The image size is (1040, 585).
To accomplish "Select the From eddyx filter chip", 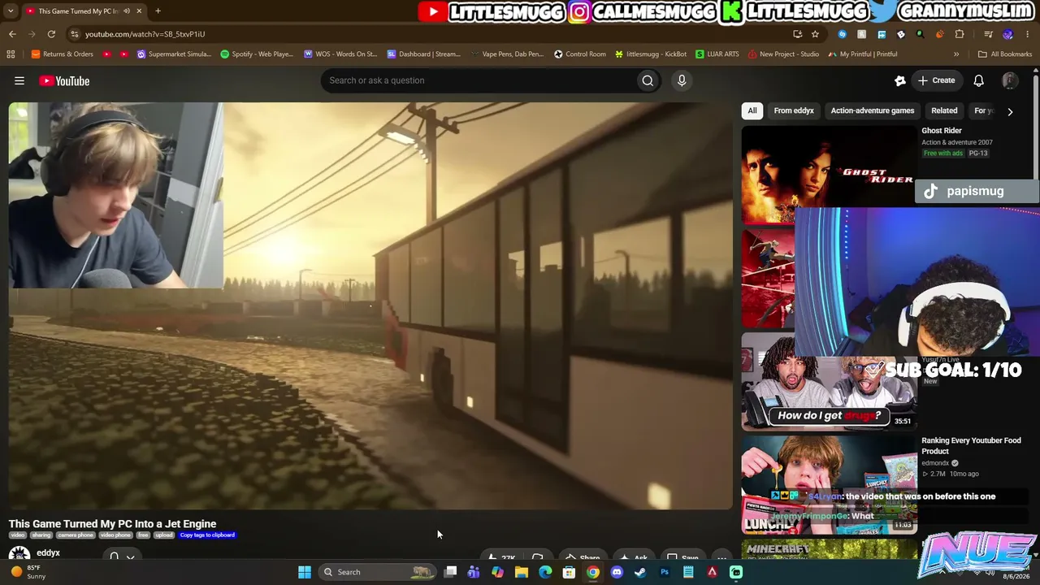I will coord(794,110).
